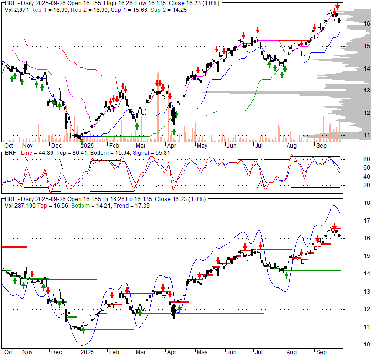Select the oscillator 'Line = 44.86' label
The width and height of the screenshot is (372, 355).
(x=37, y=153)
